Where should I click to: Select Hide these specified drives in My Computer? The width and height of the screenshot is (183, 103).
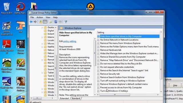pyautogui.click(x=128, y=36)
